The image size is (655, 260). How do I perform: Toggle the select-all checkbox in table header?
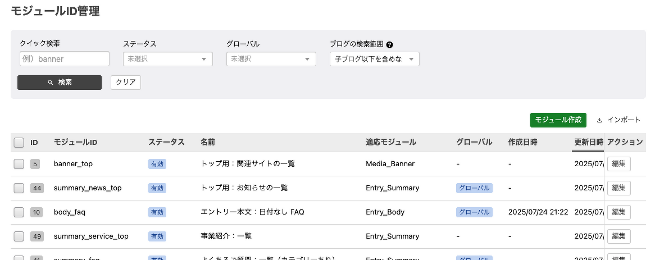point(19,143)
